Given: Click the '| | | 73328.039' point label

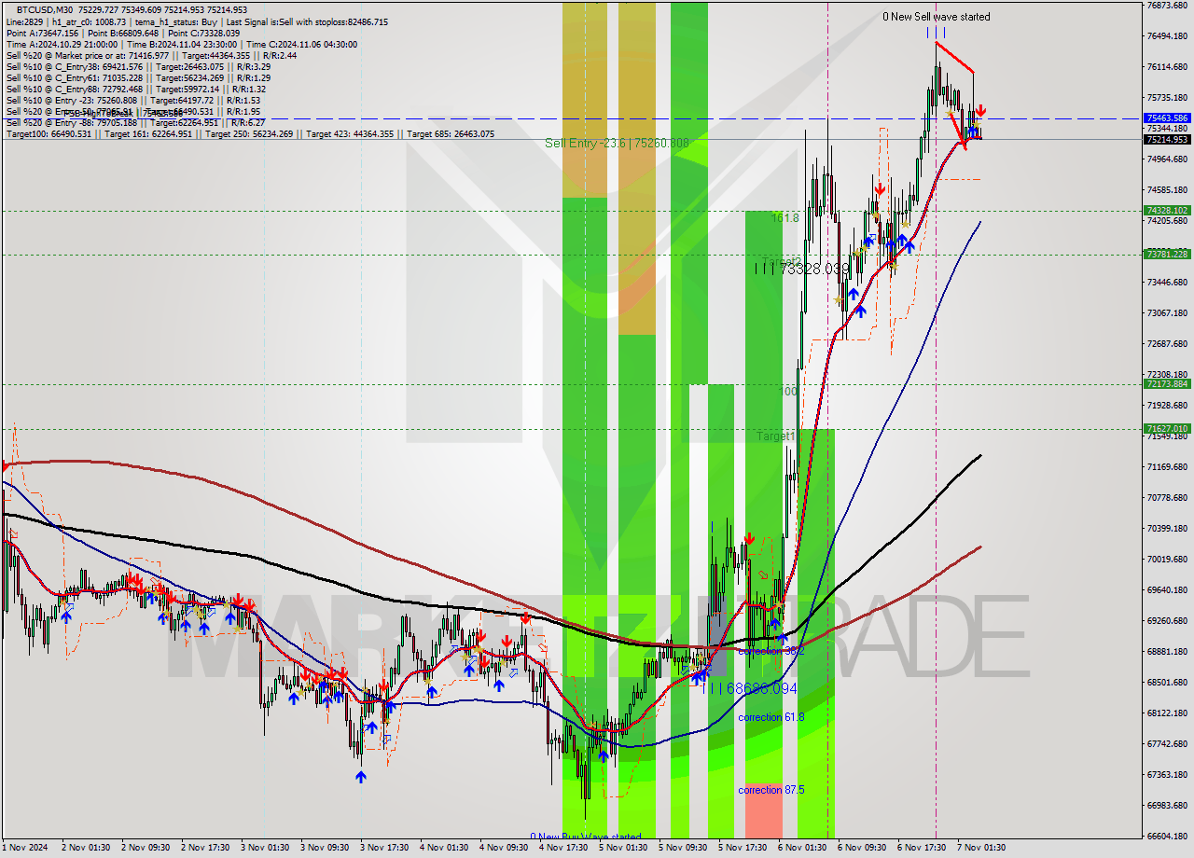Looking at the screenshot, I should [x=802, y=269].
